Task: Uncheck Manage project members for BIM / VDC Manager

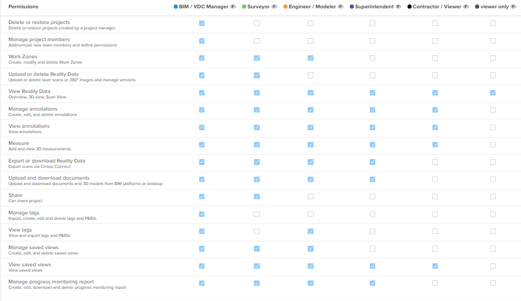Action: [202, 41]
